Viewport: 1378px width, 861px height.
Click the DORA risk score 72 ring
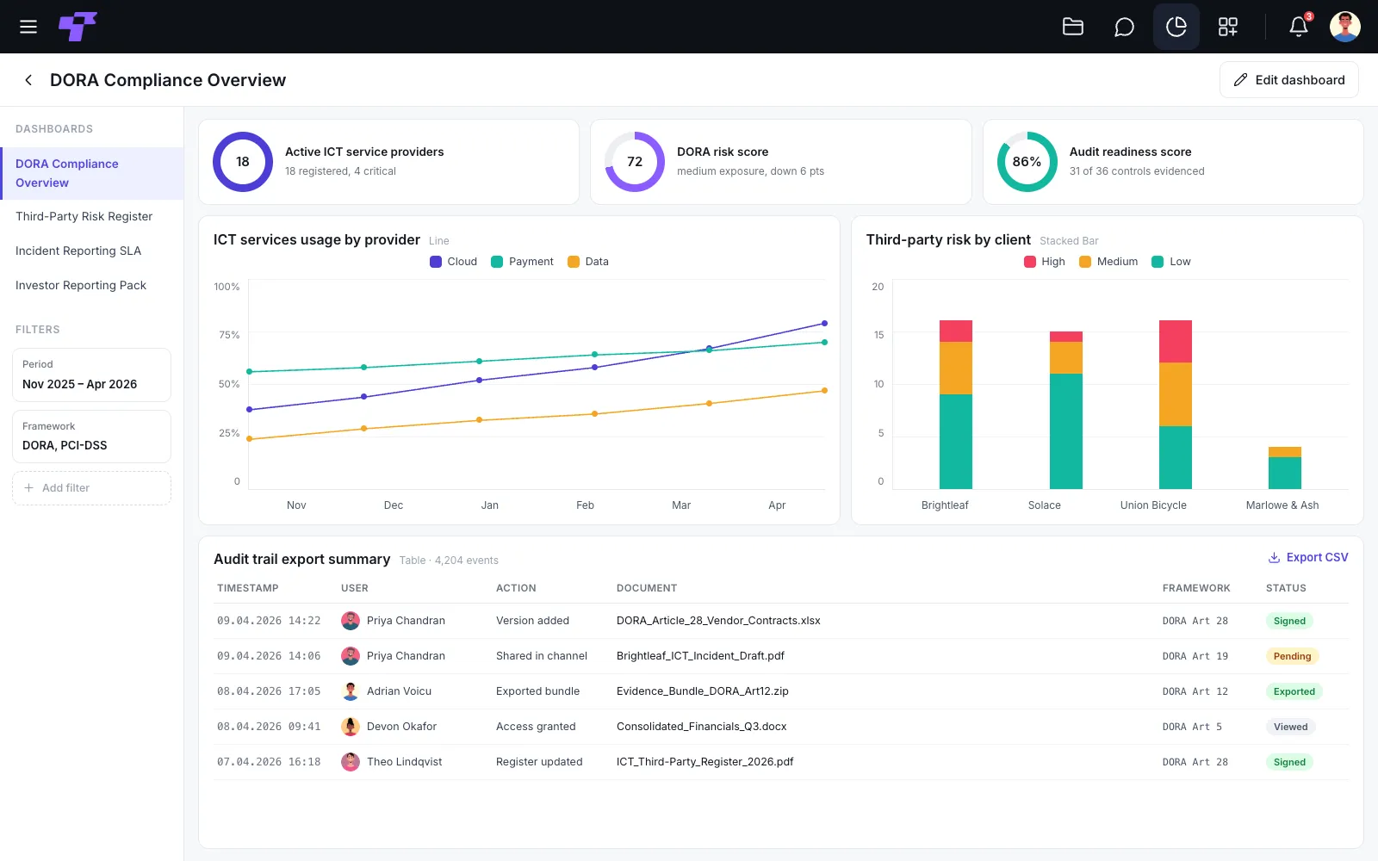click(x=635, y=162)
